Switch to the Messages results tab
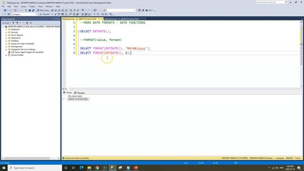The width and height of the screenshot is (304, 171). 80,93
